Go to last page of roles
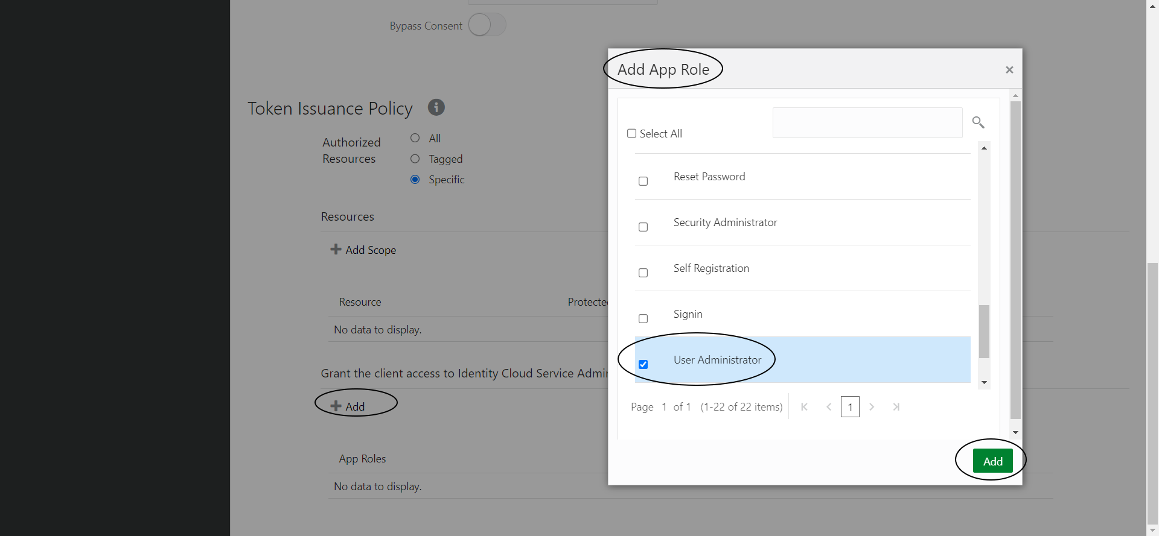Image resolution: width=1159 pixels, height=536 pixels. (x=896, y=407)
